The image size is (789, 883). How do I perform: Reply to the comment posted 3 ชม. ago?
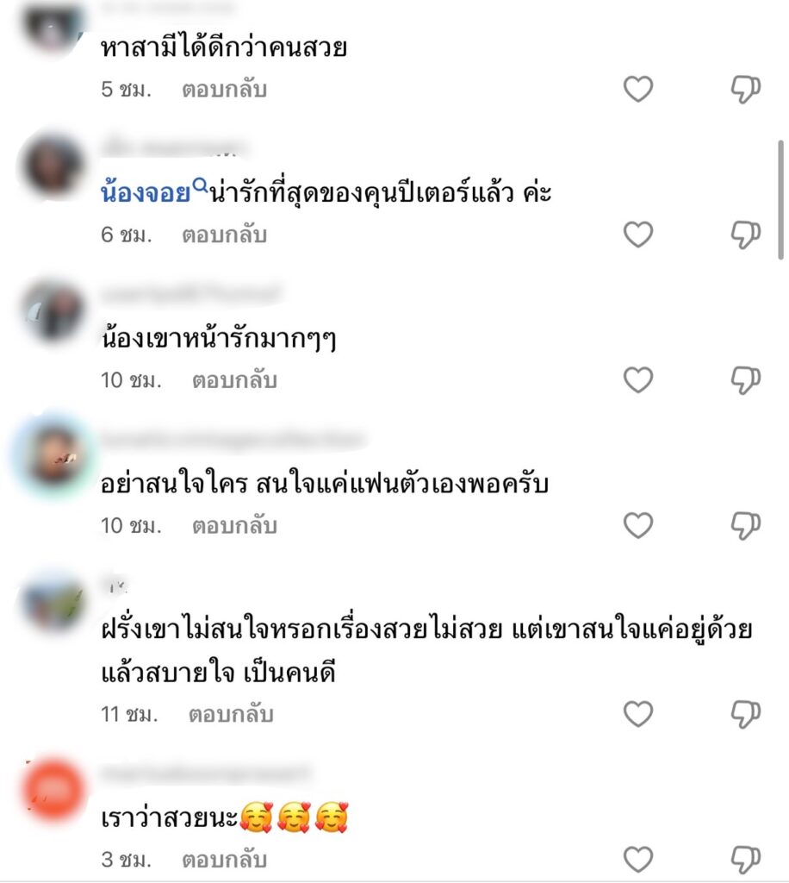click(224, 860)
